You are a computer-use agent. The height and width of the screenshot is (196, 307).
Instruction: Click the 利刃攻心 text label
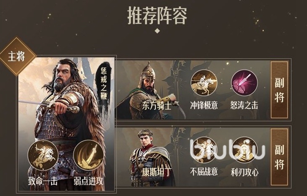click(245, 172)
